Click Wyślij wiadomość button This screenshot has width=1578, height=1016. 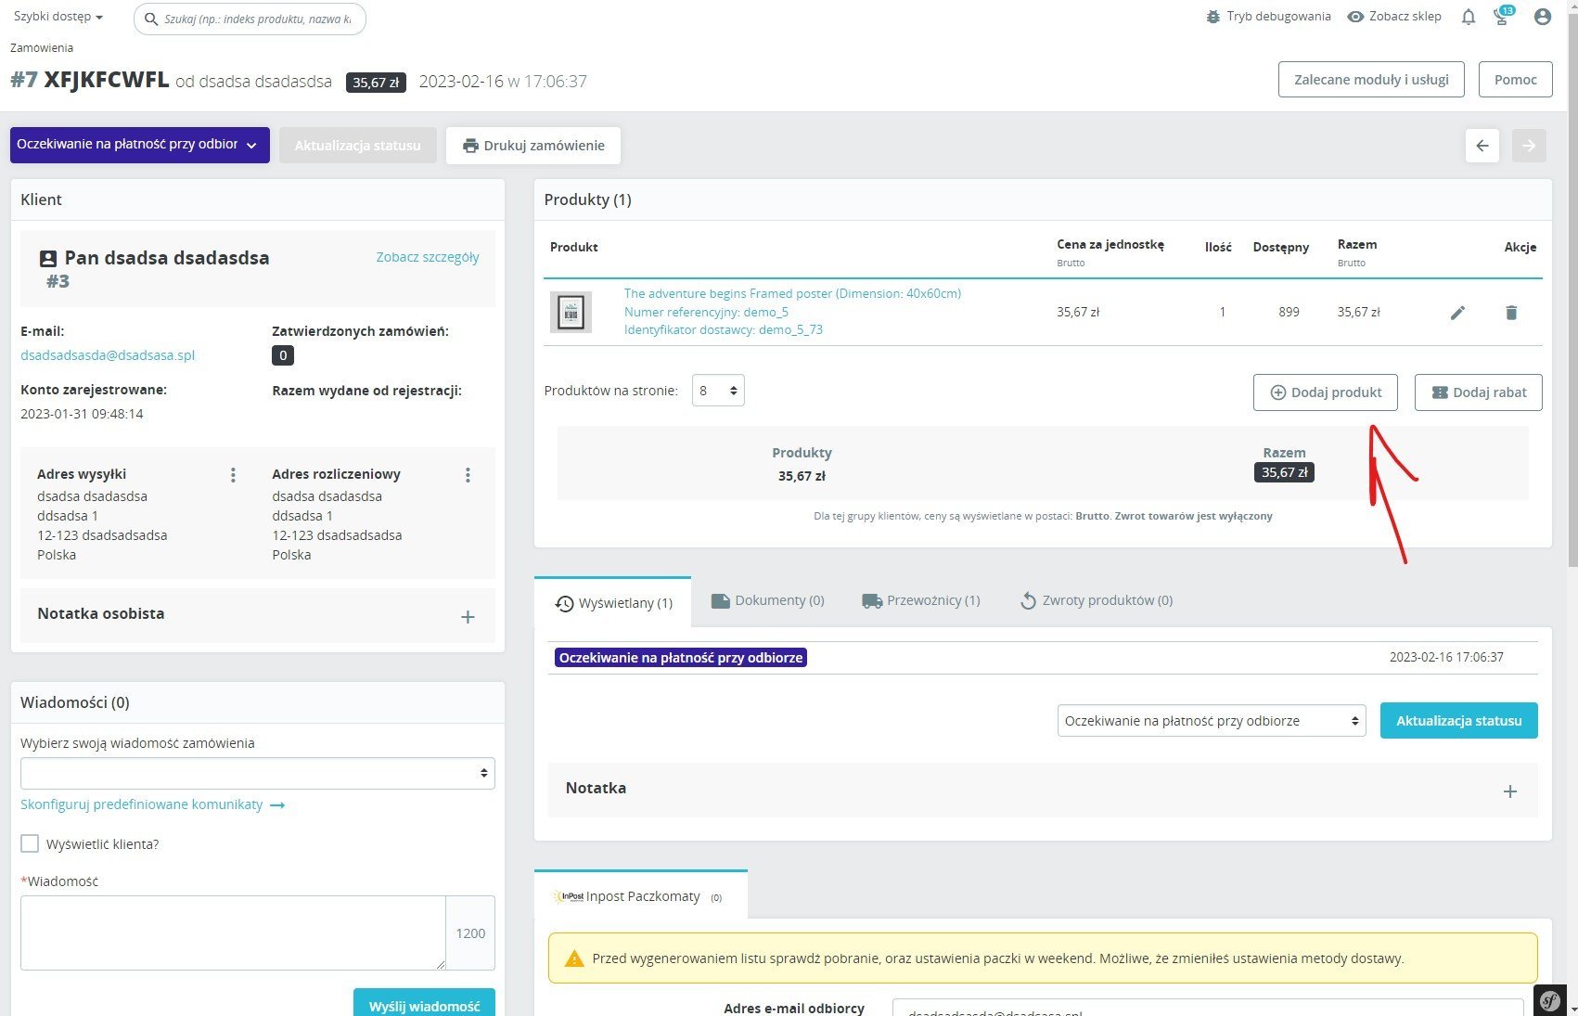click(x=424, y=1003)
